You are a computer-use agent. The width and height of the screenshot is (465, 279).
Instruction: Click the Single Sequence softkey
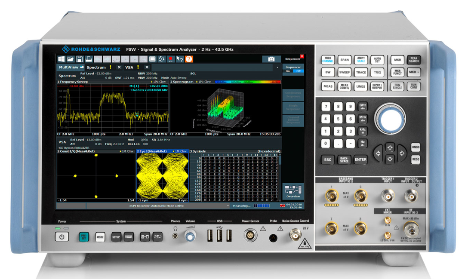[x=293, y=107]
